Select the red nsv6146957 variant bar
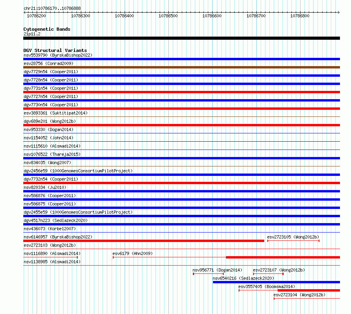The image size is (351, 314). [144, 241]
